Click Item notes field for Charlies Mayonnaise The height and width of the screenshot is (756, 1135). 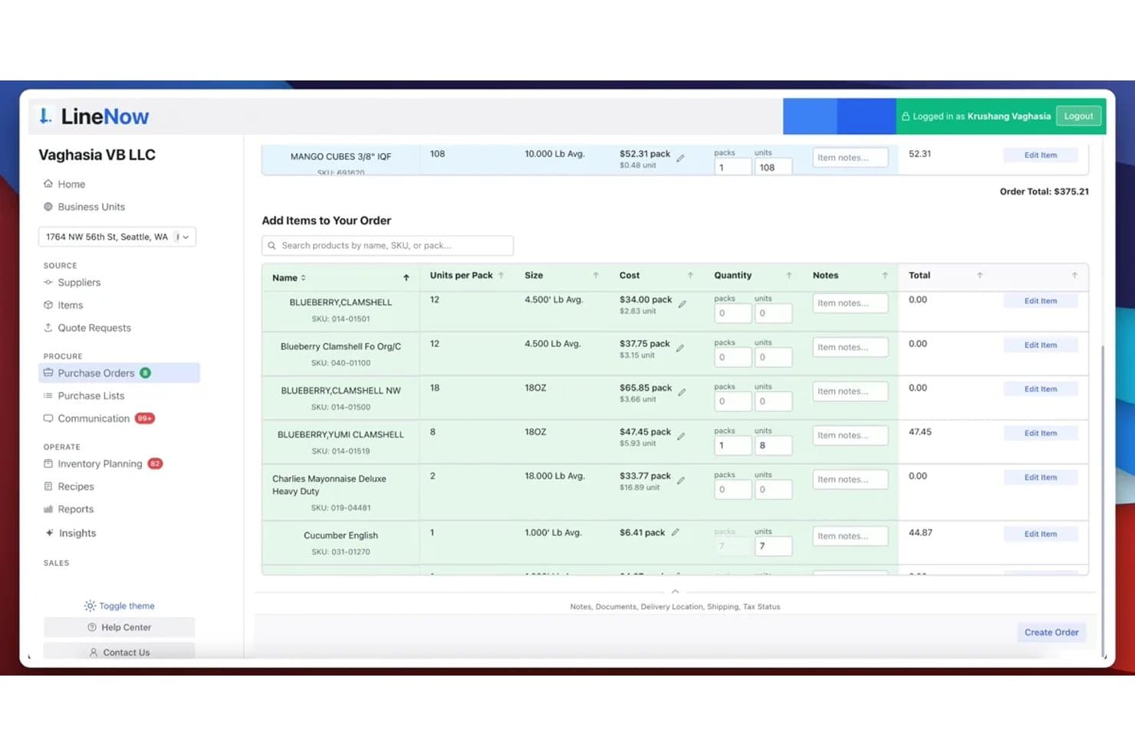point(850,479)
